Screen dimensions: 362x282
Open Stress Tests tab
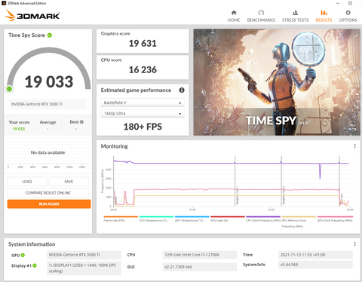[295, 17]
